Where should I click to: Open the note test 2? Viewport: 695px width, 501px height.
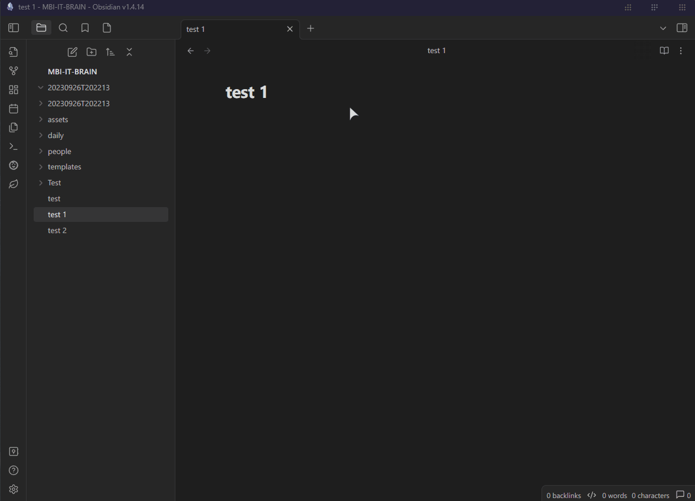click(x=100, y=230)
